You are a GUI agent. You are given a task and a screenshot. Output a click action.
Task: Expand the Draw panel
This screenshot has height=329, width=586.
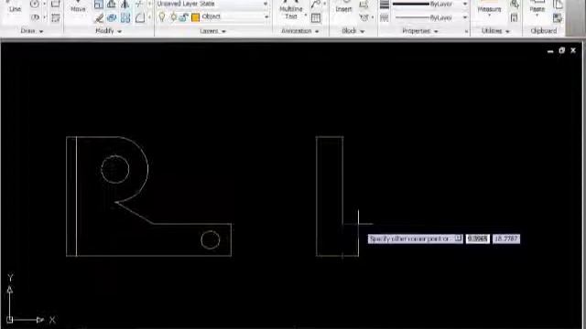pyautogui.click(x=32, y=31)
